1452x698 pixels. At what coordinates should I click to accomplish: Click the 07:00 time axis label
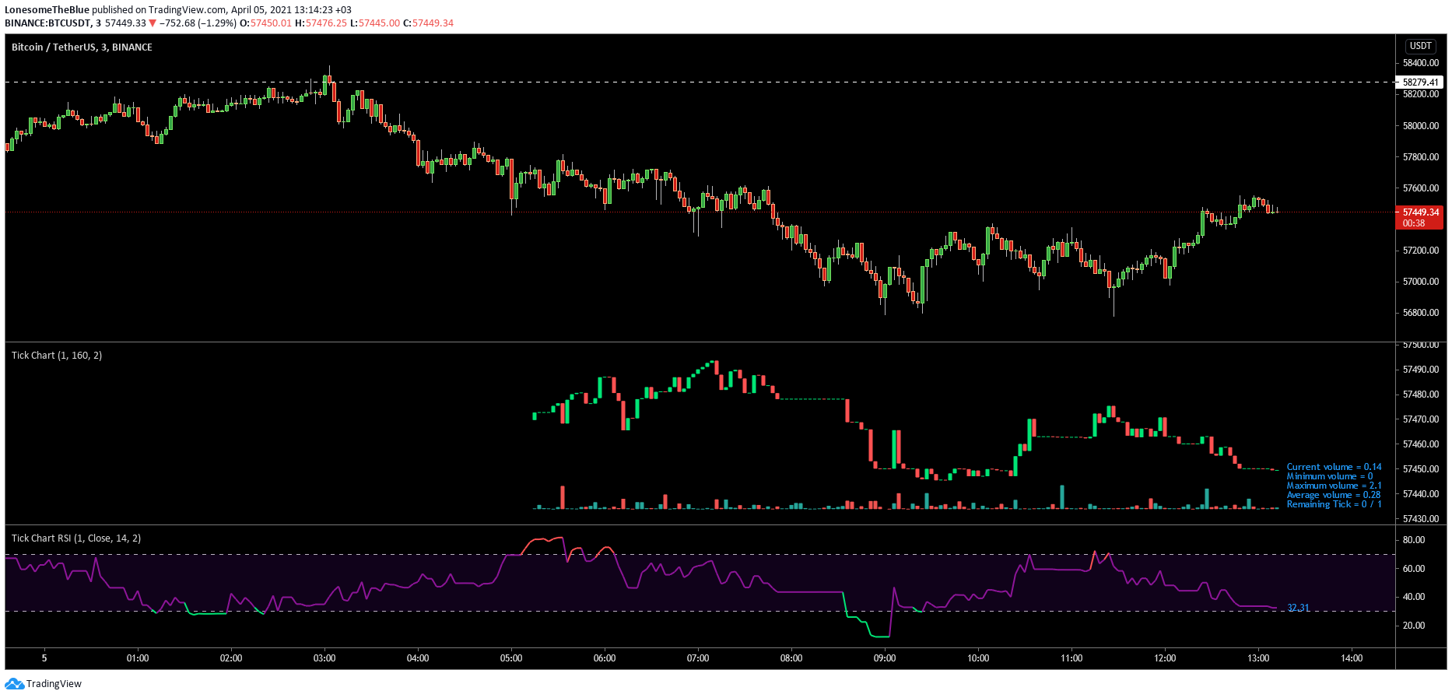698,658
